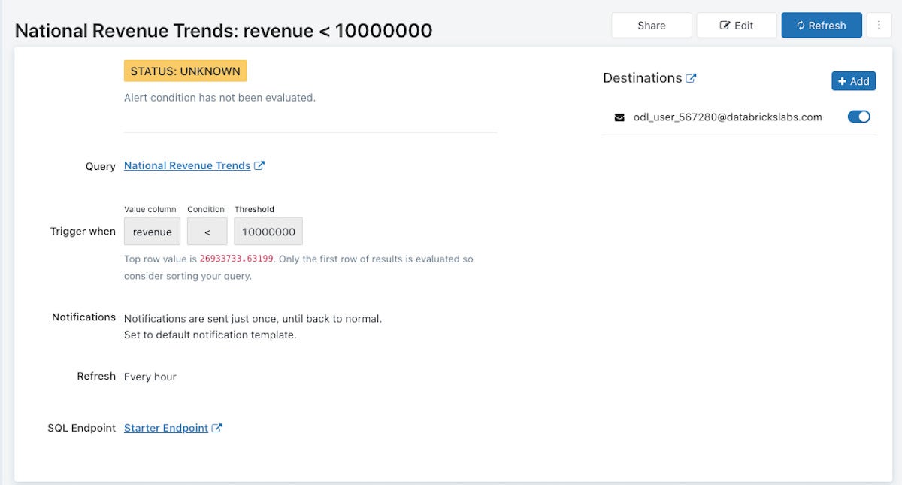The height and width of the screenshot is (485, 902).
Task: Click 'Set to default notification template.' text
Action: (x=210, y=335)
